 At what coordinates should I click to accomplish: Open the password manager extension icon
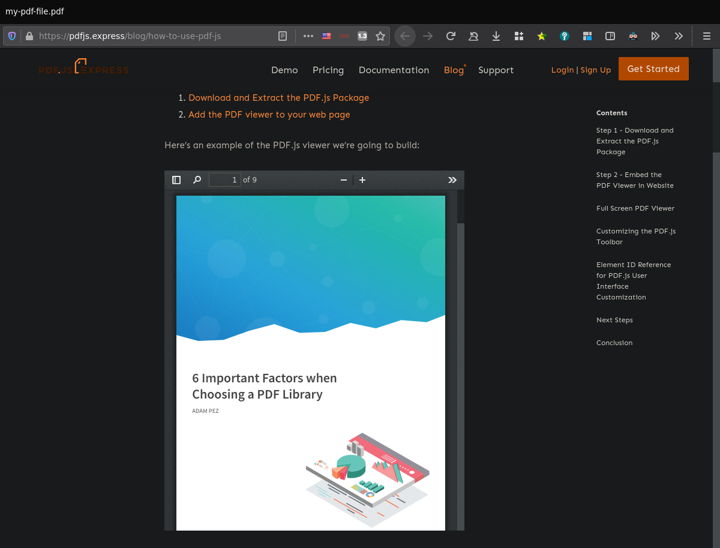pyautogui.click(x=565, y=36)
